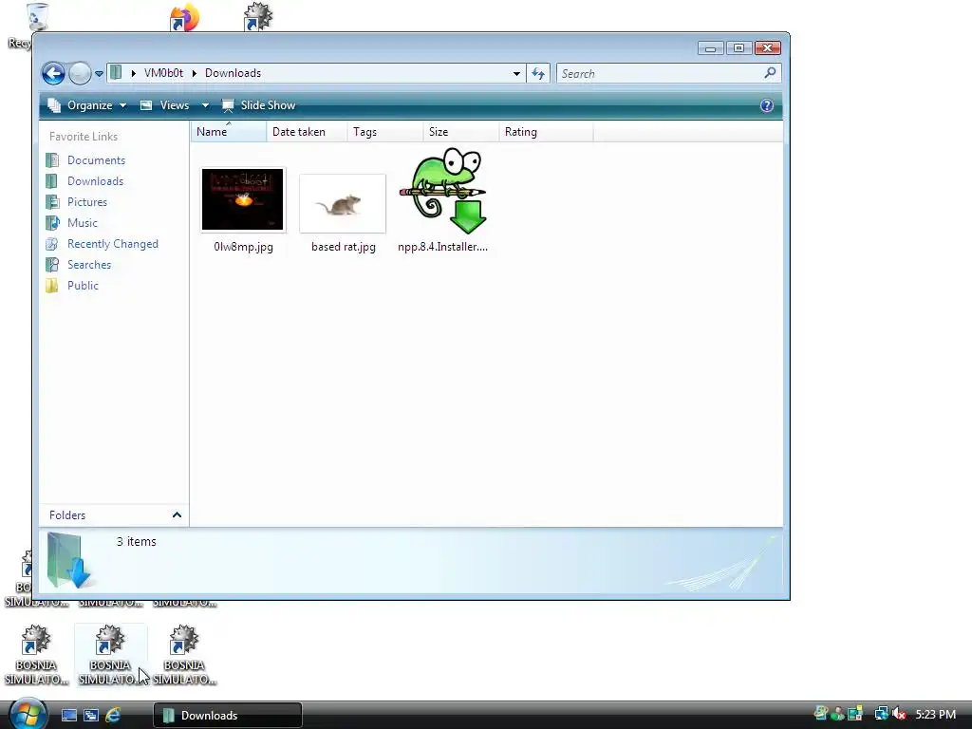
Task: Open Pictures in Favorite Links
Action: coord(87,202)
